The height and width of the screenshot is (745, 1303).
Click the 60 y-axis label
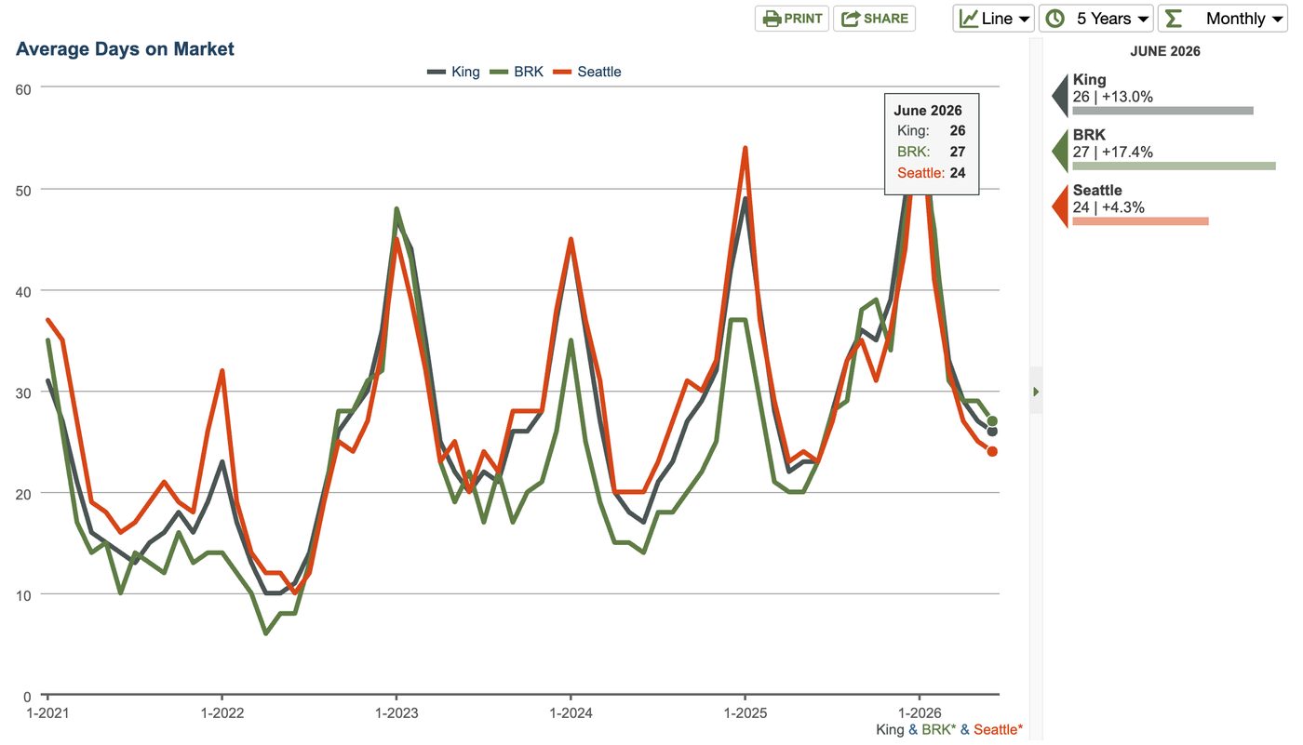22,89
